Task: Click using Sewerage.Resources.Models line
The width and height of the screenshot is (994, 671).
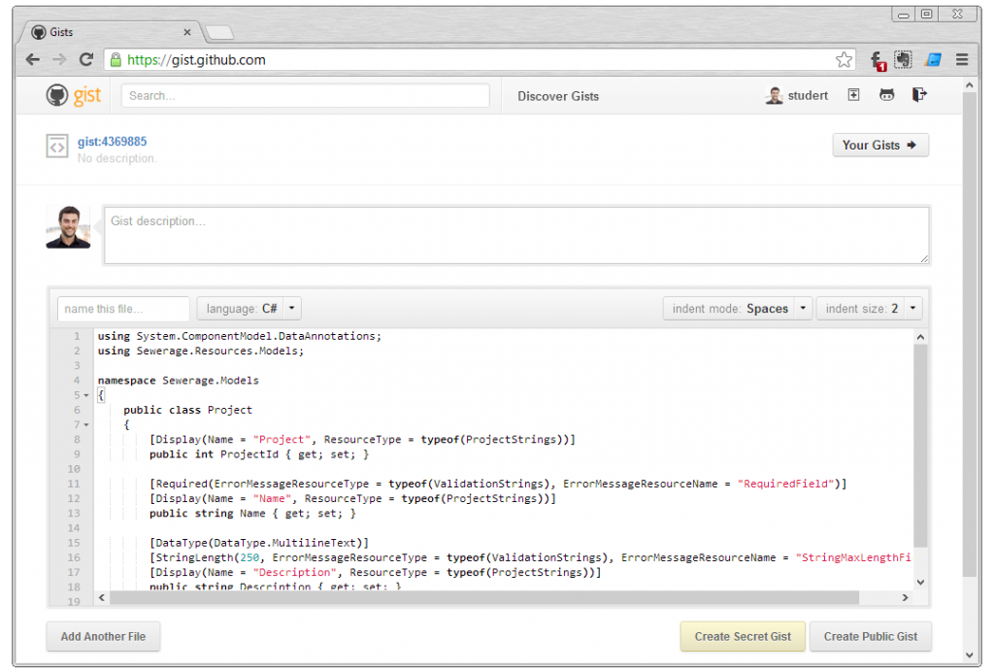Action: [200, 351]
